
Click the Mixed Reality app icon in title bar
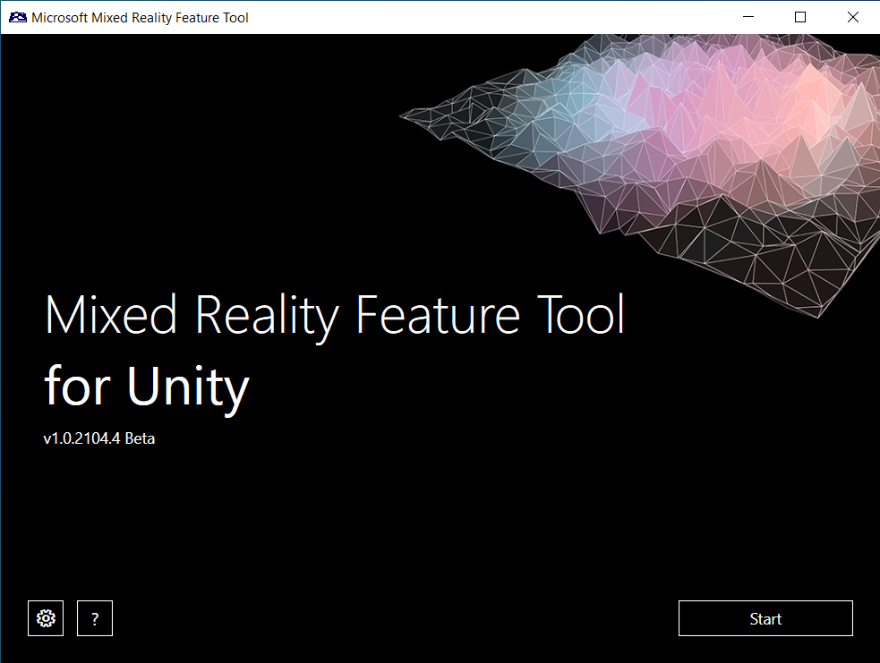[17, 17]
